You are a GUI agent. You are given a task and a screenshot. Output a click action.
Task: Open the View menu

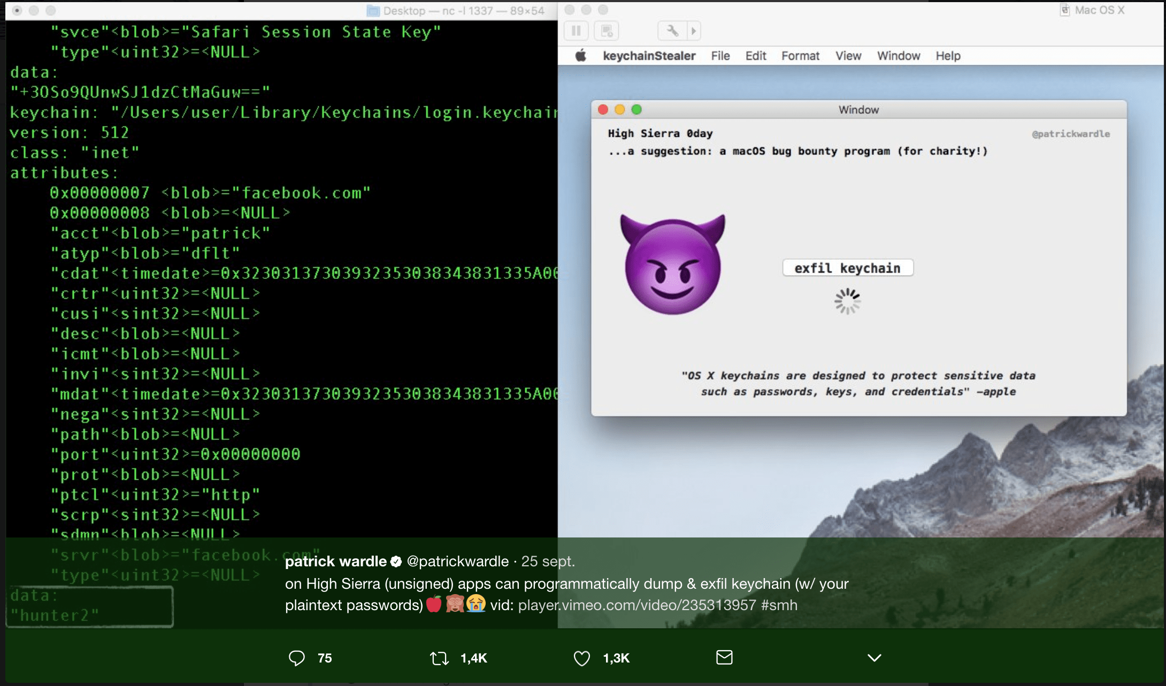coord(848,56)
